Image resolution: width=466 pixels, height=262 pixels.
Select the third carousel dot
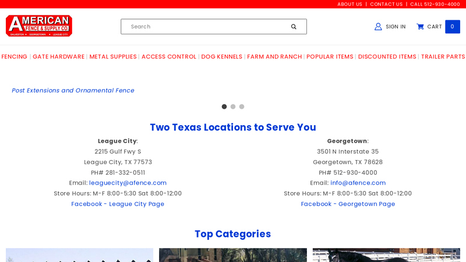242,107
